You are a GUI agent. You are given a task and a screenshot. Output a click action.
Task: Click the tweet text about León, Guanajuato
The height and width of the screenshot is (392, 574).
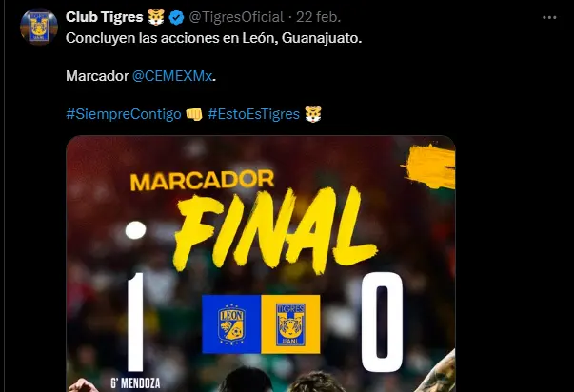pyautogui.click(x=214, y=38)
